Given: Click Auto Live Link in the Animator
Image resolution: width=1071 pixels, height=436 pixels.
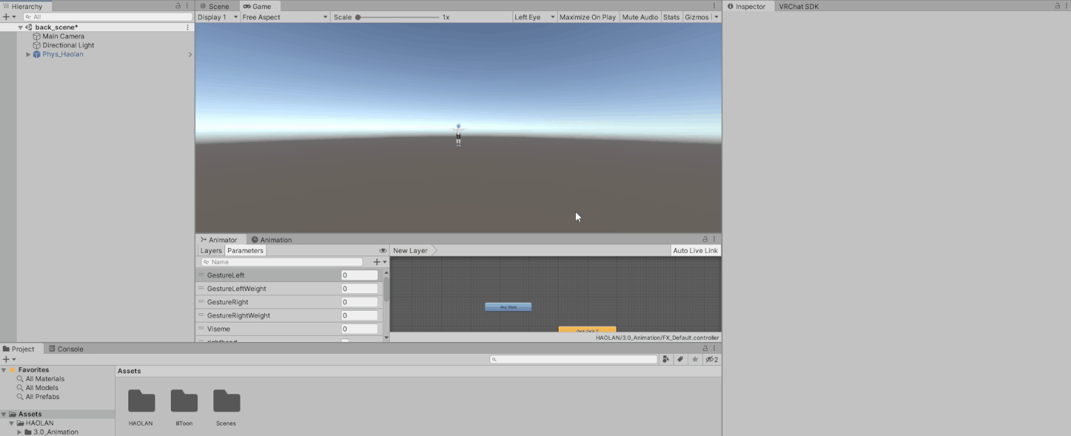Looking at the screenshot, I should 694,250.
